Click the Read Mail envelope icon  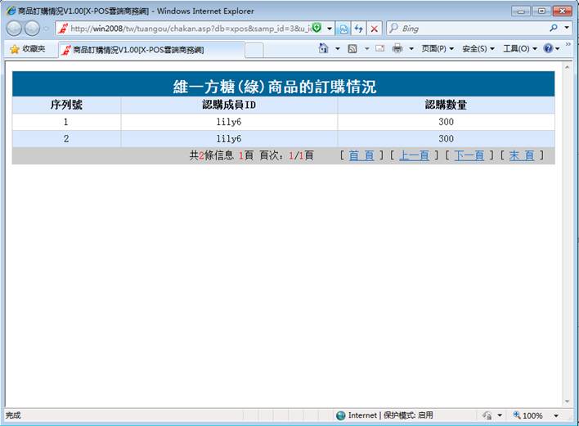tap(379, 49)
